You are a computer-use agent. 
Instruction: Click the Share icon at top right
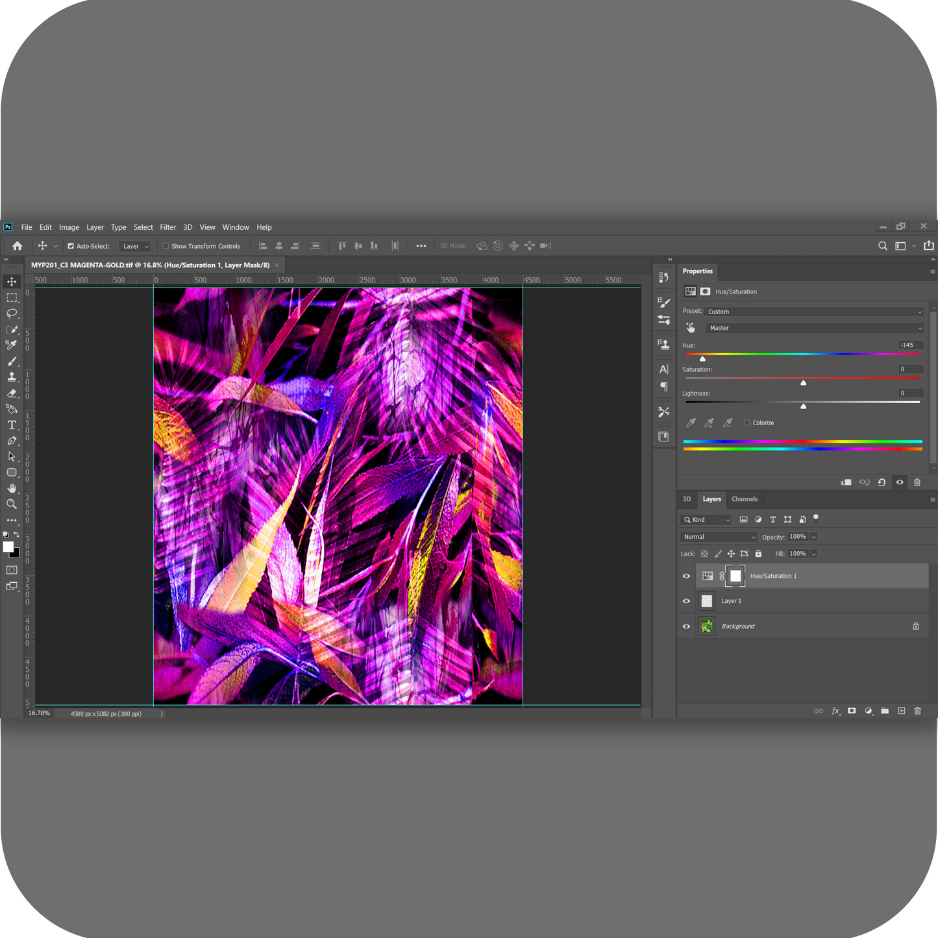point(929,245)
